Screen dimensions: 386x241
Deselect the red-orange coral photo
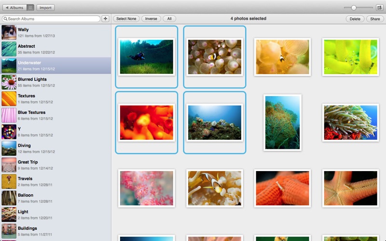147,122
